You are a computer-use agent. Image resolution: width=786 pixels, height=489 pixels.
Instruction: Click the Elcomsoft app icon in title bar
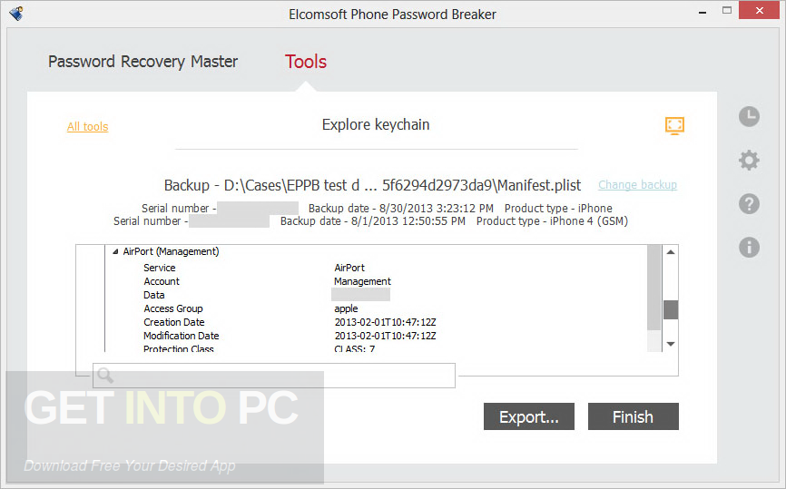click(15, 14)
